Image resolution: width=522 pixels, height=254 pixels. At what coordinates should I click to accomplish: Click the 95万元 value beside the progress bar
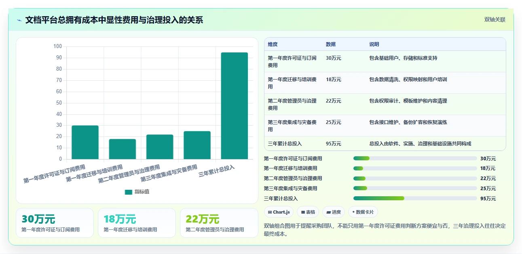coord(488,199)
